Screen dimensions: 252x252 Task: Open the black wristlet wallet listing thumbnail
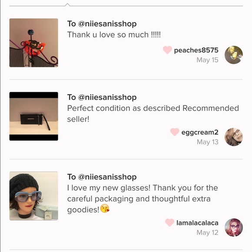tap(34, 116)
